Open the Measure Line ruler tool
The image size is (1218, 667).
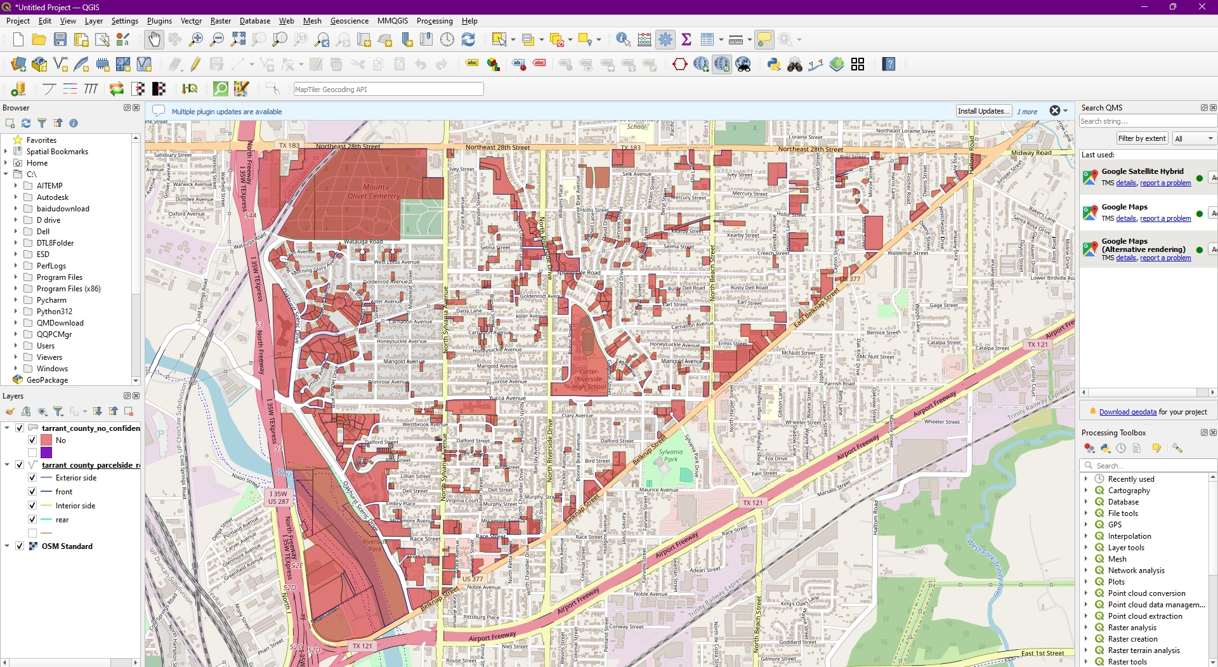click(736, 39)
